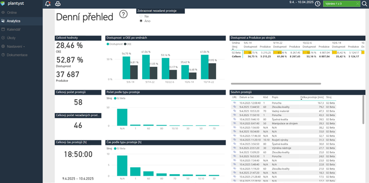Open the help question mark icon
This screenshot has height=183, width=369.
123,14
